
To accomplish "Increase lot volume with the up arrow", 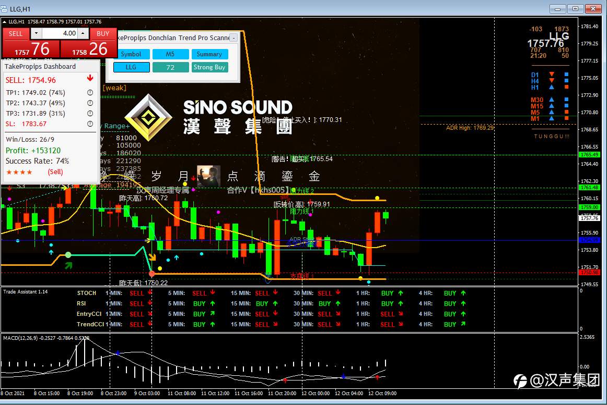I will point(83,33).
